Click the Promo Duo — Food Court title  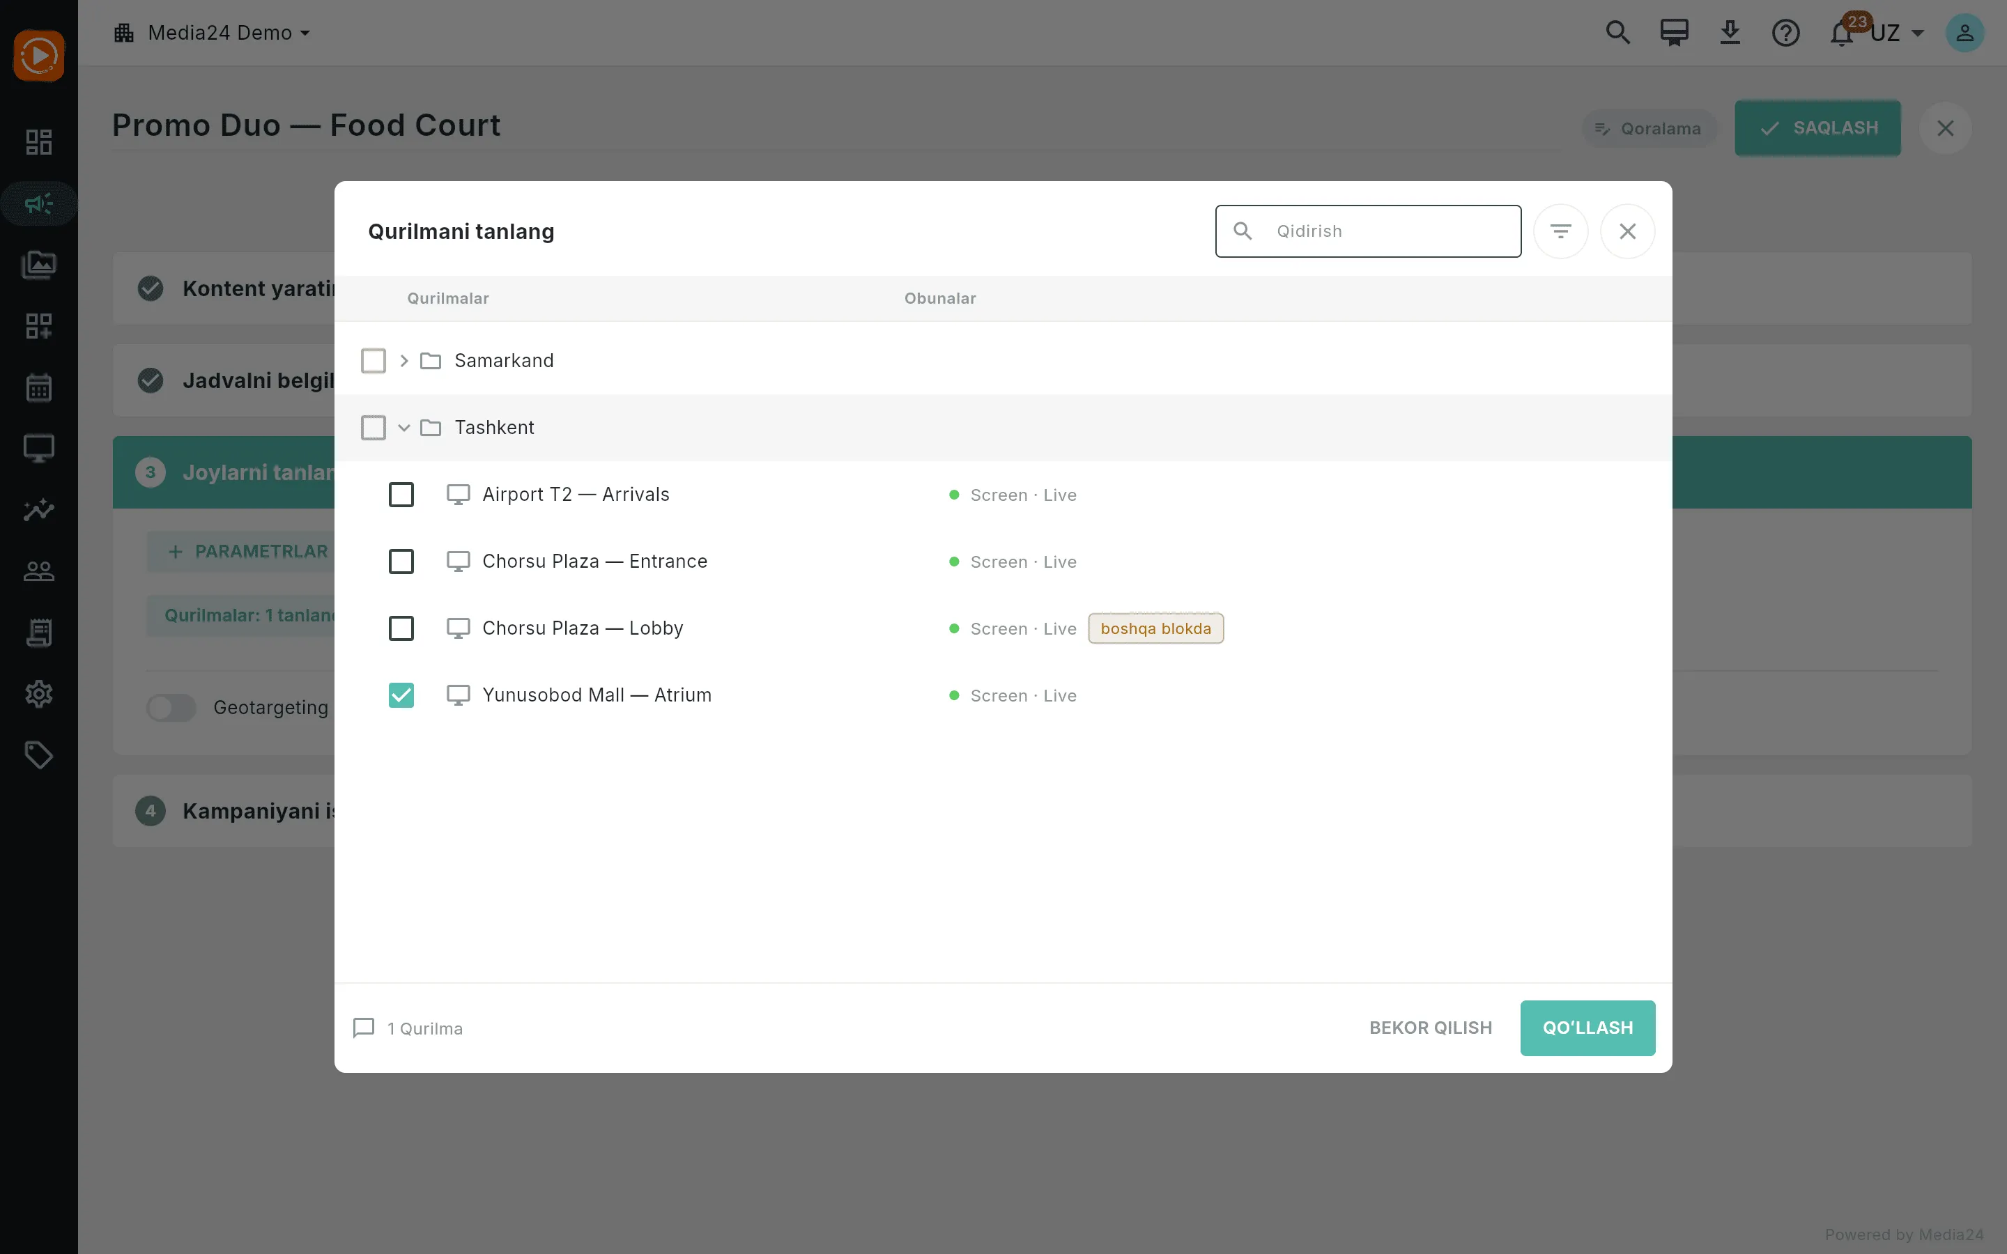pyautogui.click(x=306, y=125)
